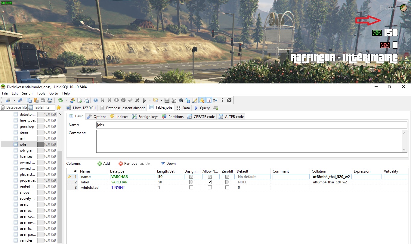Click the blue Help question mark icon
Viewport: 411px width, 244px height.
tap(96, 100)
